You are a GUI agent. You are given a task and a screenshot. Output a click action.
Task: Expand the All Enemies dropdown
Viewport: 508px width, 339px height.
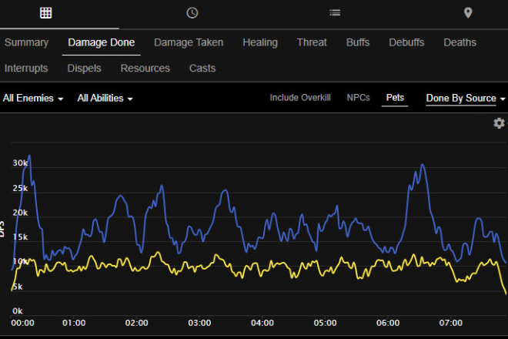33,99
